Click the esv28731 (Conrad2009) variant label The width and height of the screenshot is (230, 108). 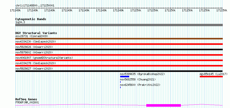[32, 36]
